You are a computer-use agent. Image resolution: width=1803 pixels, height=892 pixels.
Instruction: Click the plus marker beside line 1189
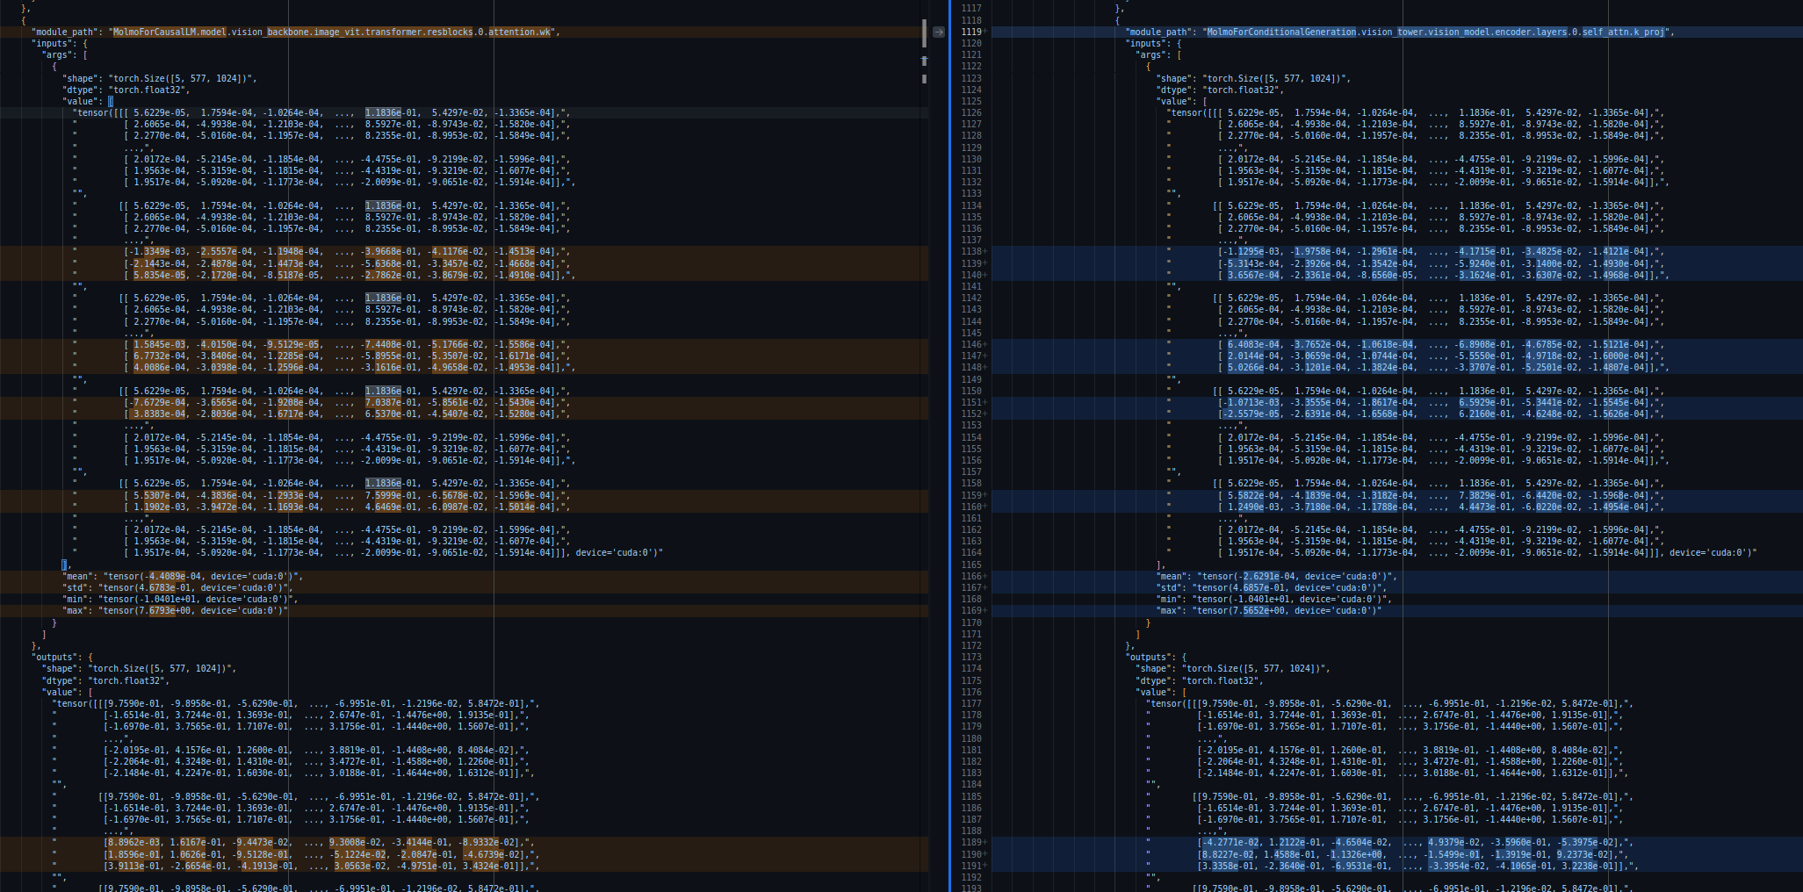click(984, 842)
